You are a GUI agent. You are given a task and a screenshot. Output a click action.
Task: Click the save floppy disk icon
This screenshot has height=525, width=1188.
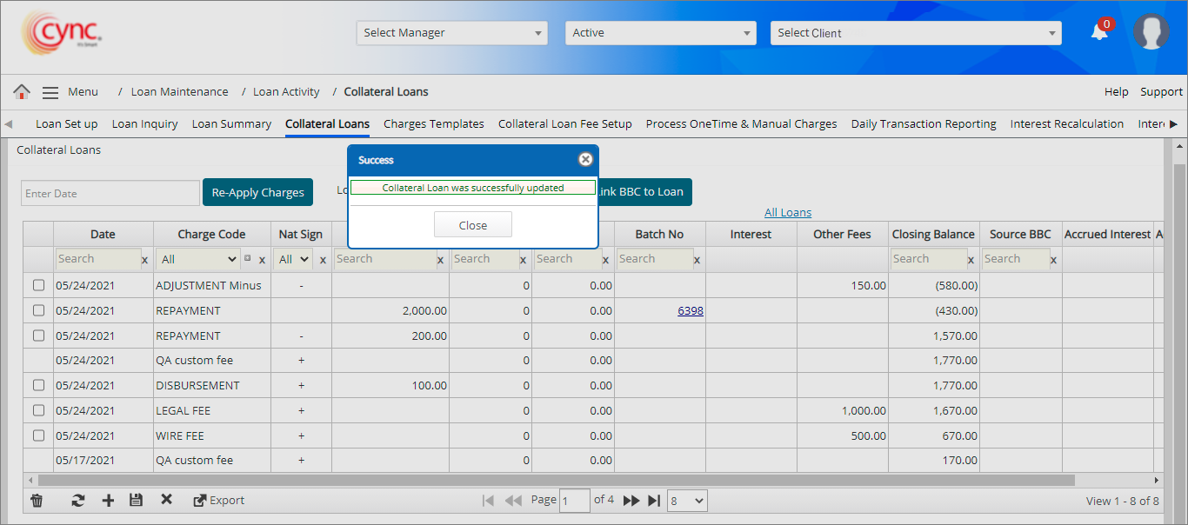point(136,501)
